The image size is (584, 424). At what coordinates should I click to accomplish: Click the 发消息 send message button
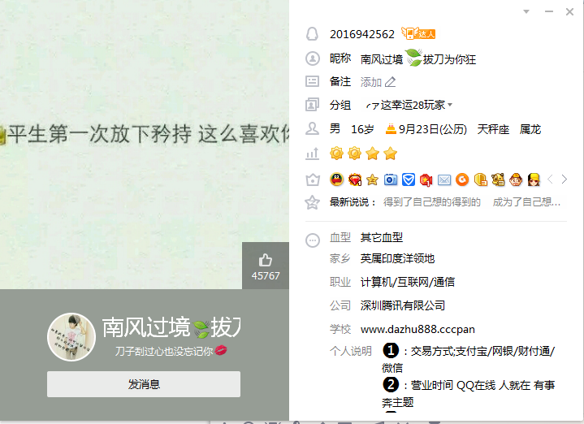pyautogui.click(x=144, y=384)
